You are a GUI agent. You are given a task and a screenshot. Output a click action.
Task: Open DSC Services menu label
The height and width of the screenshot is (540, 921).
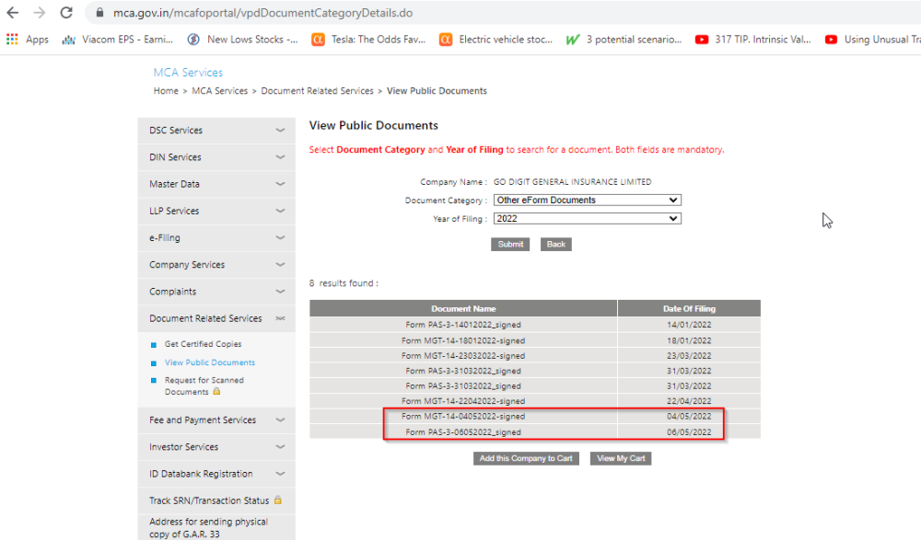coord(176,131)
